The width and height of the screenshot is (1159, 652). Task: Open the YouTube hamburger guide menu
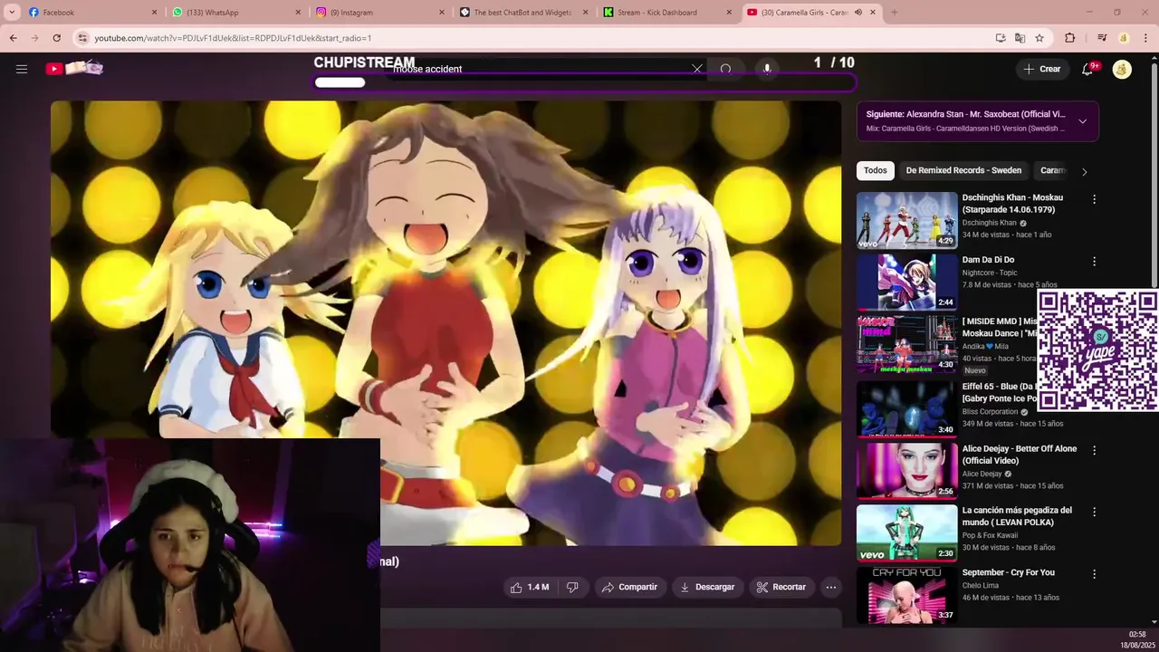pyautogui.click(x=22, y=69)
